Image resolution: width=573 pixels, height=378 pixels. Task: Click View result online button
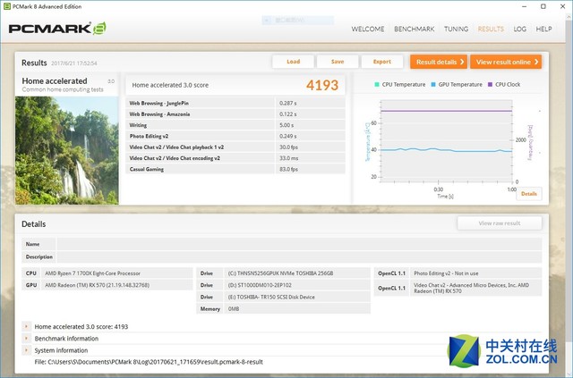click(x=506, y=62)
